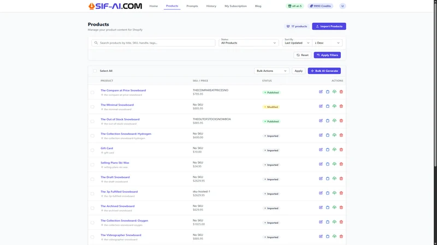Open the Bulk Actions dropdown

click(271, 71)
